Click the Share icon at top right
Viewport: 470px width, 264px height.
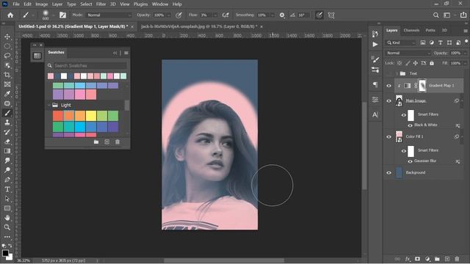(463, 15)
